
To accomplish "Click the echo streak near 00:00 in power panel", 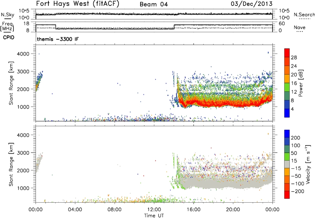I will click(x=39, y=81).
